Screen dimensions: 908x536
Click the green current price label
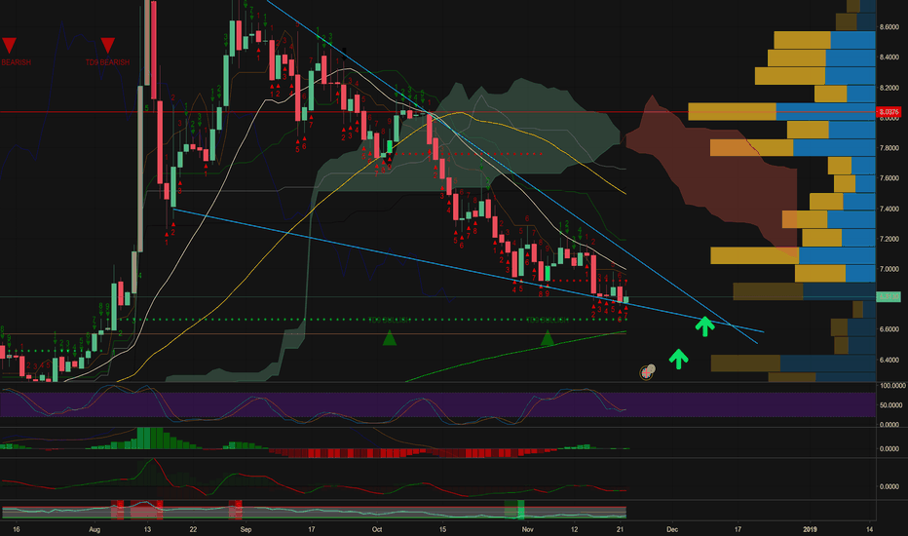coord(889,296)
